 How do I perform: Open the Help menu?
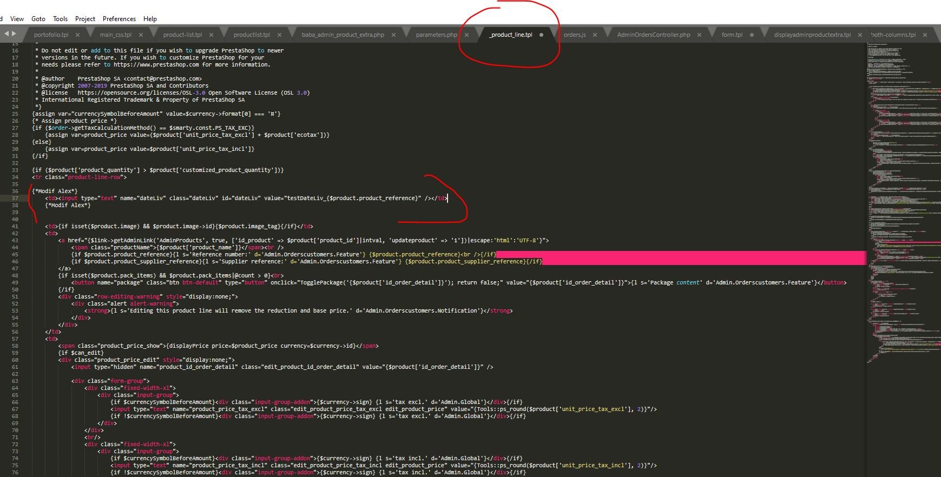click(150, 18)
